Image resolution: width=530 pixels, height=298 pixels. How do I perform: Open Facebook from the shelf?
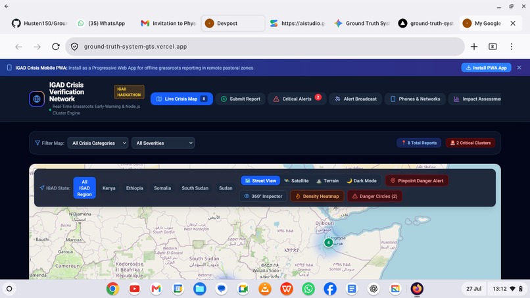point(330,289)
